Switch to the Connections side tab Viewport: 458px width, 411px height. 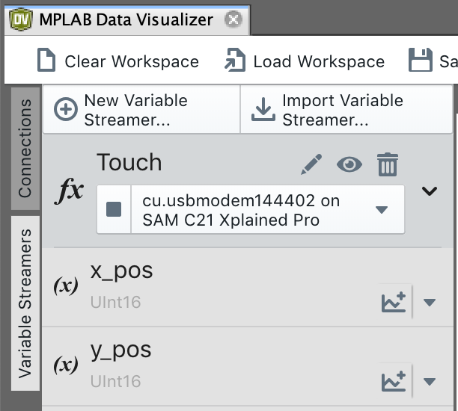25,148
